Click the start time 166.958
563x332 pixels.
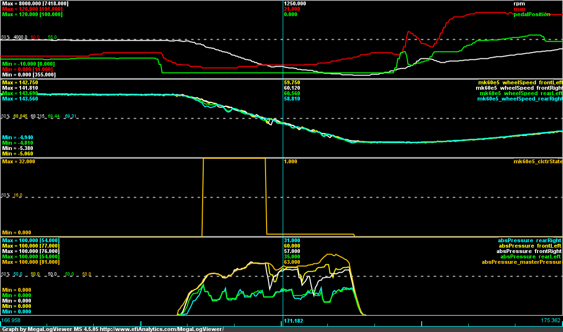[x=11, y=321]
